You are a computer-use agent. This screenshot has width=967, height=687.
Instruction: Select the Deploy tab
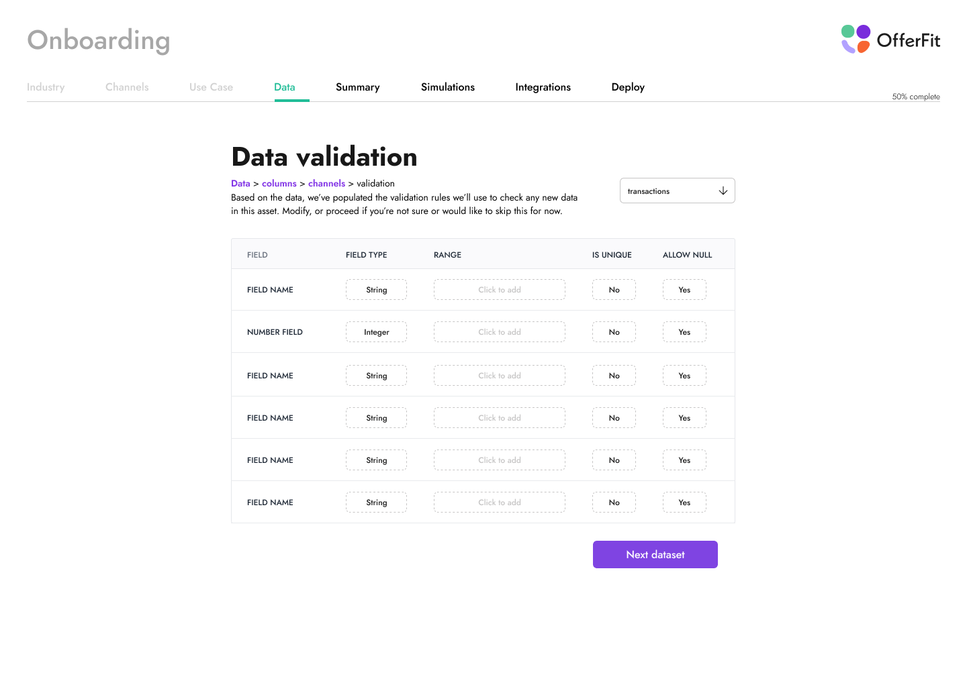pos(628,87)
